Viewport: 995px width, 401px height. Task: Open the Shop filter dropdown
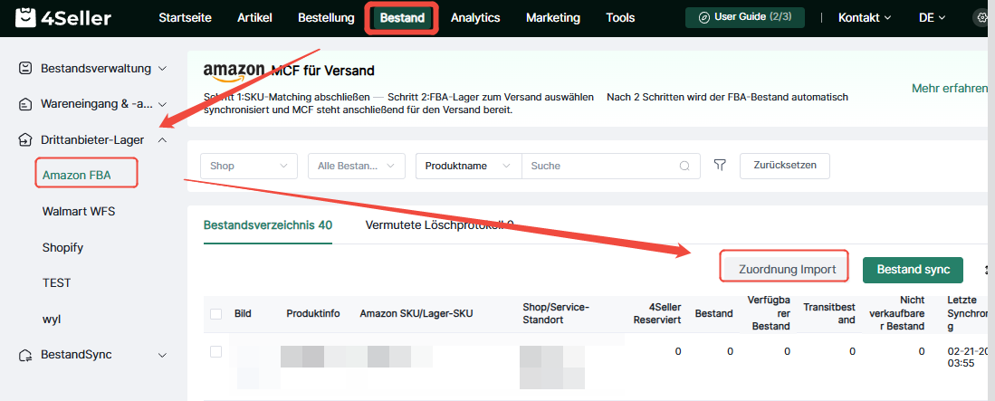249,166
